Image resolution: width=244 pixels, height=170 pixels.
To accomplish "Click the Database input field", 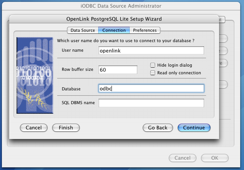I will [151, 88].
